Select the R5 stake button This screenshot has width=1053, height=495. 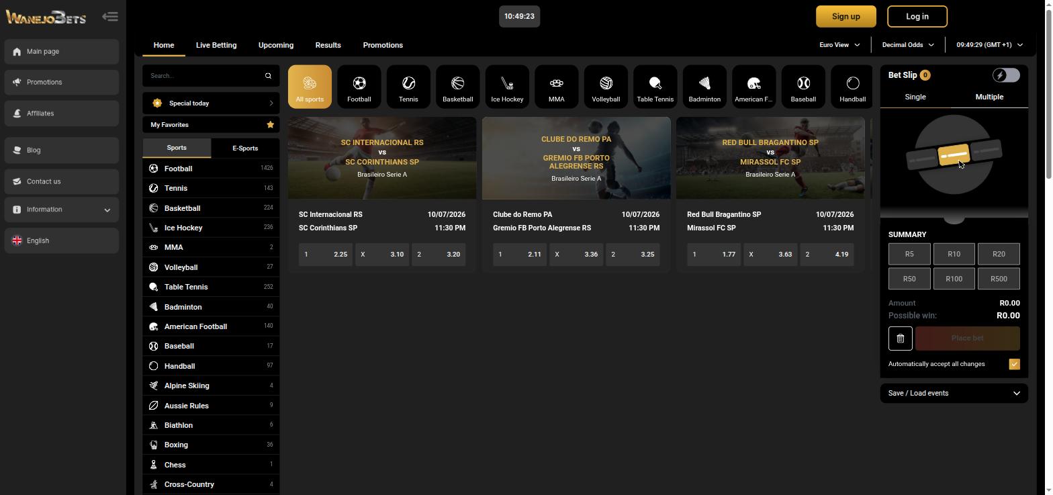coord(909,254)
